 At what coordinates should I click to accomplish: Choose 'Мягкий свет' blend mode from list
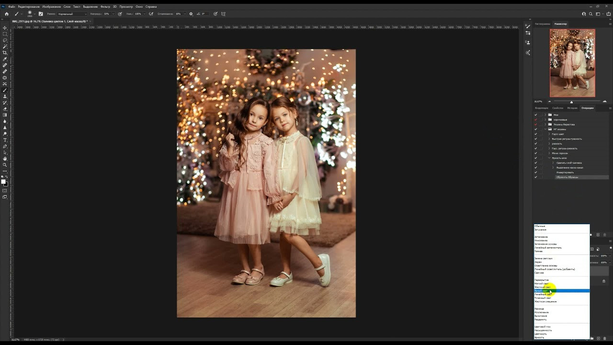point(542,284)
